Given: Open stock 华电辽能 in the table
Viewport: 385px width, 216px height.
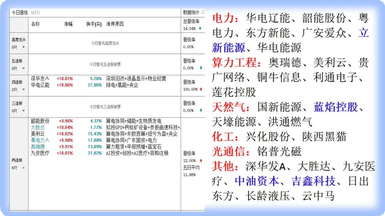Looking at the screenshot, I should pos(40,85).
